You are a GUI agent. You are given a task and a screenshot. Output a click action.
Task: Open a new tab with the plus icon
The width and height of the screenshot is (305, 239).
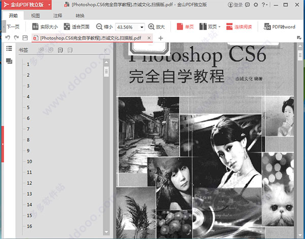pyautogui.click(x=161, y=38)
